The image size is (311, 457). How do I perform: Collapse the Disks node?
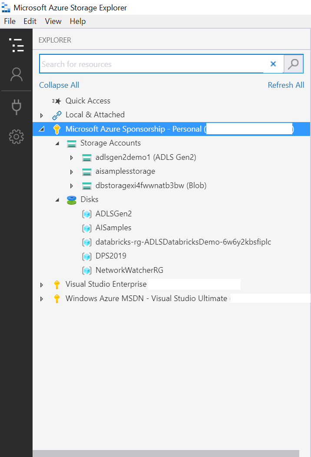[57, 200]
